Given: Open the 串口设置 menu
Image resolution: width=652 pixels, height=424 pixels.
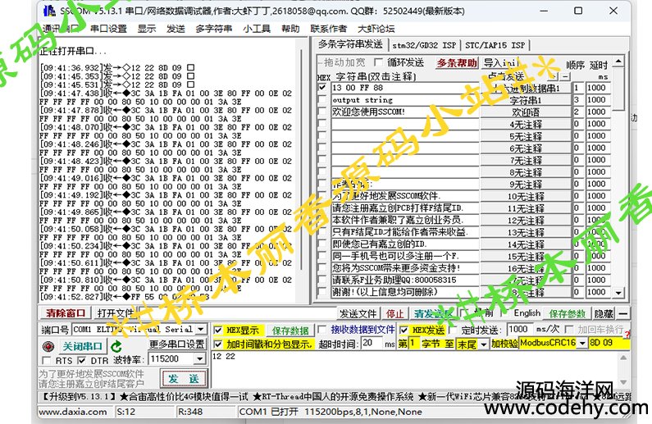Looking at the screenshot, I should (108, 29).
